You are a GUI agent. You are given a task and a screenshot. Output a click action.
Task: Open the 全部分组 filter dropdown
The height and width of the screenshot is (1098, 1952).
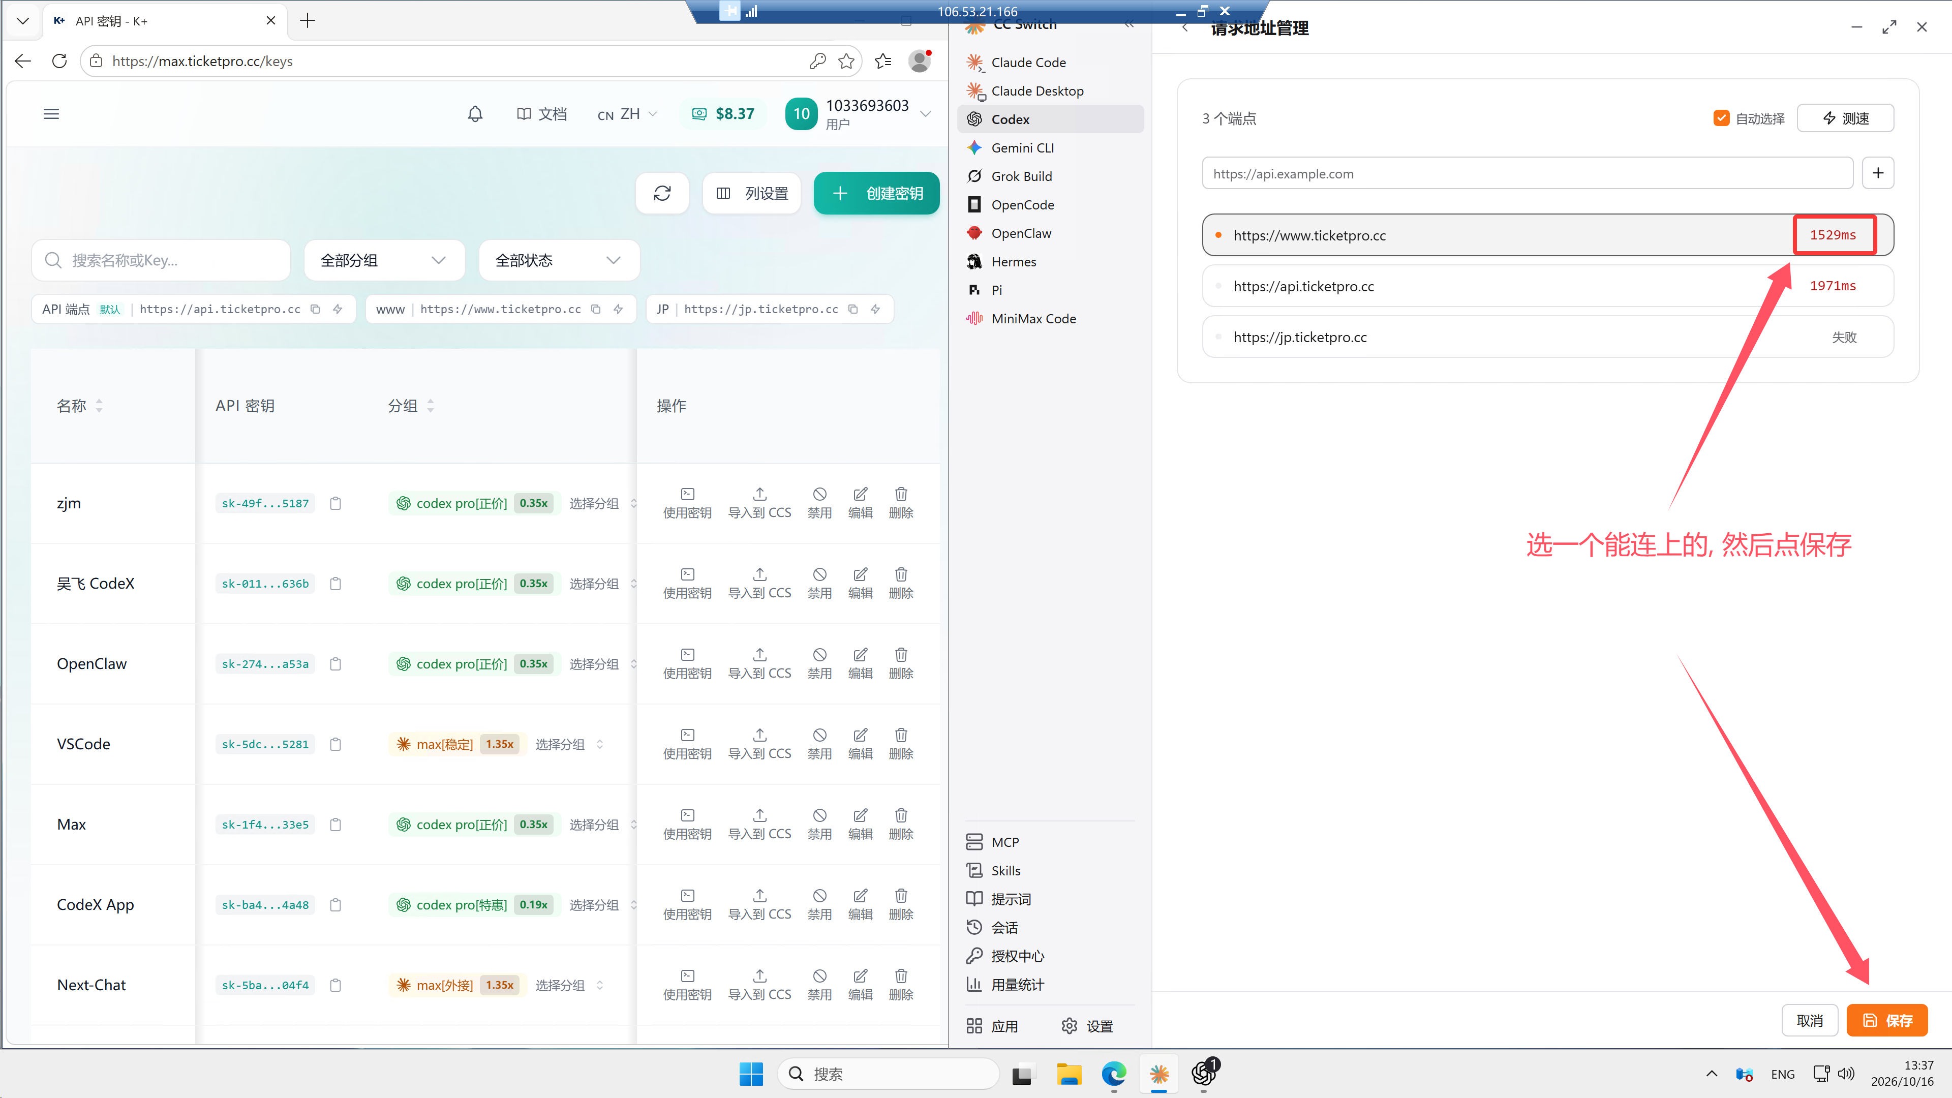[x=384, y=260]
